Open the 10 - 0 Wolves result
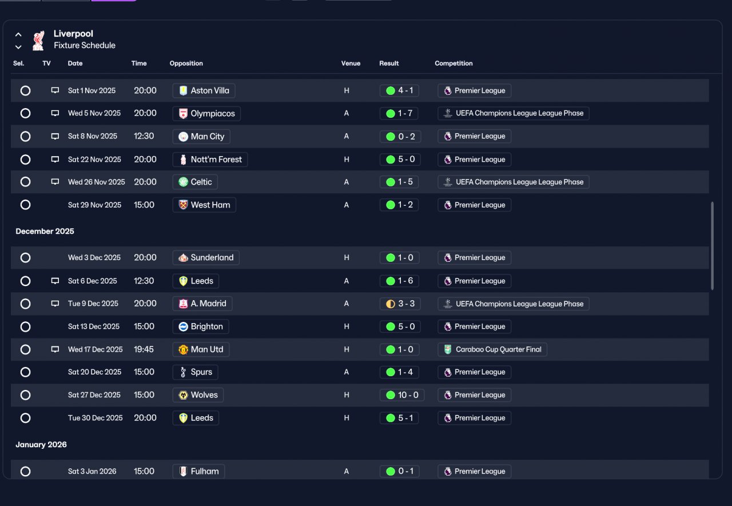The image size is (732, 506). [x=402, y=395]
